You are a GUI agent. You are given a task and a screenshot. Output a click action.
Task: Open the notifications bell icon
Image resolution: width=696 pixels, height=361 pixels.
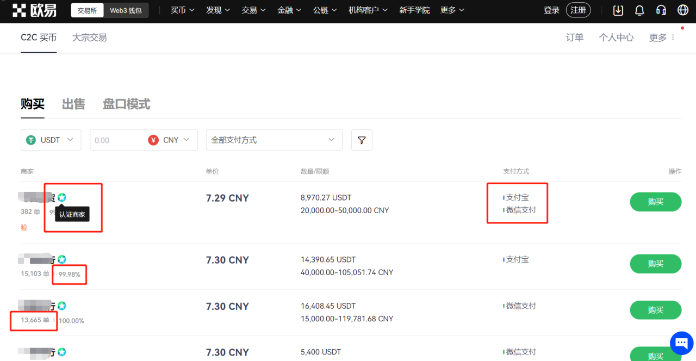point(639,10)
